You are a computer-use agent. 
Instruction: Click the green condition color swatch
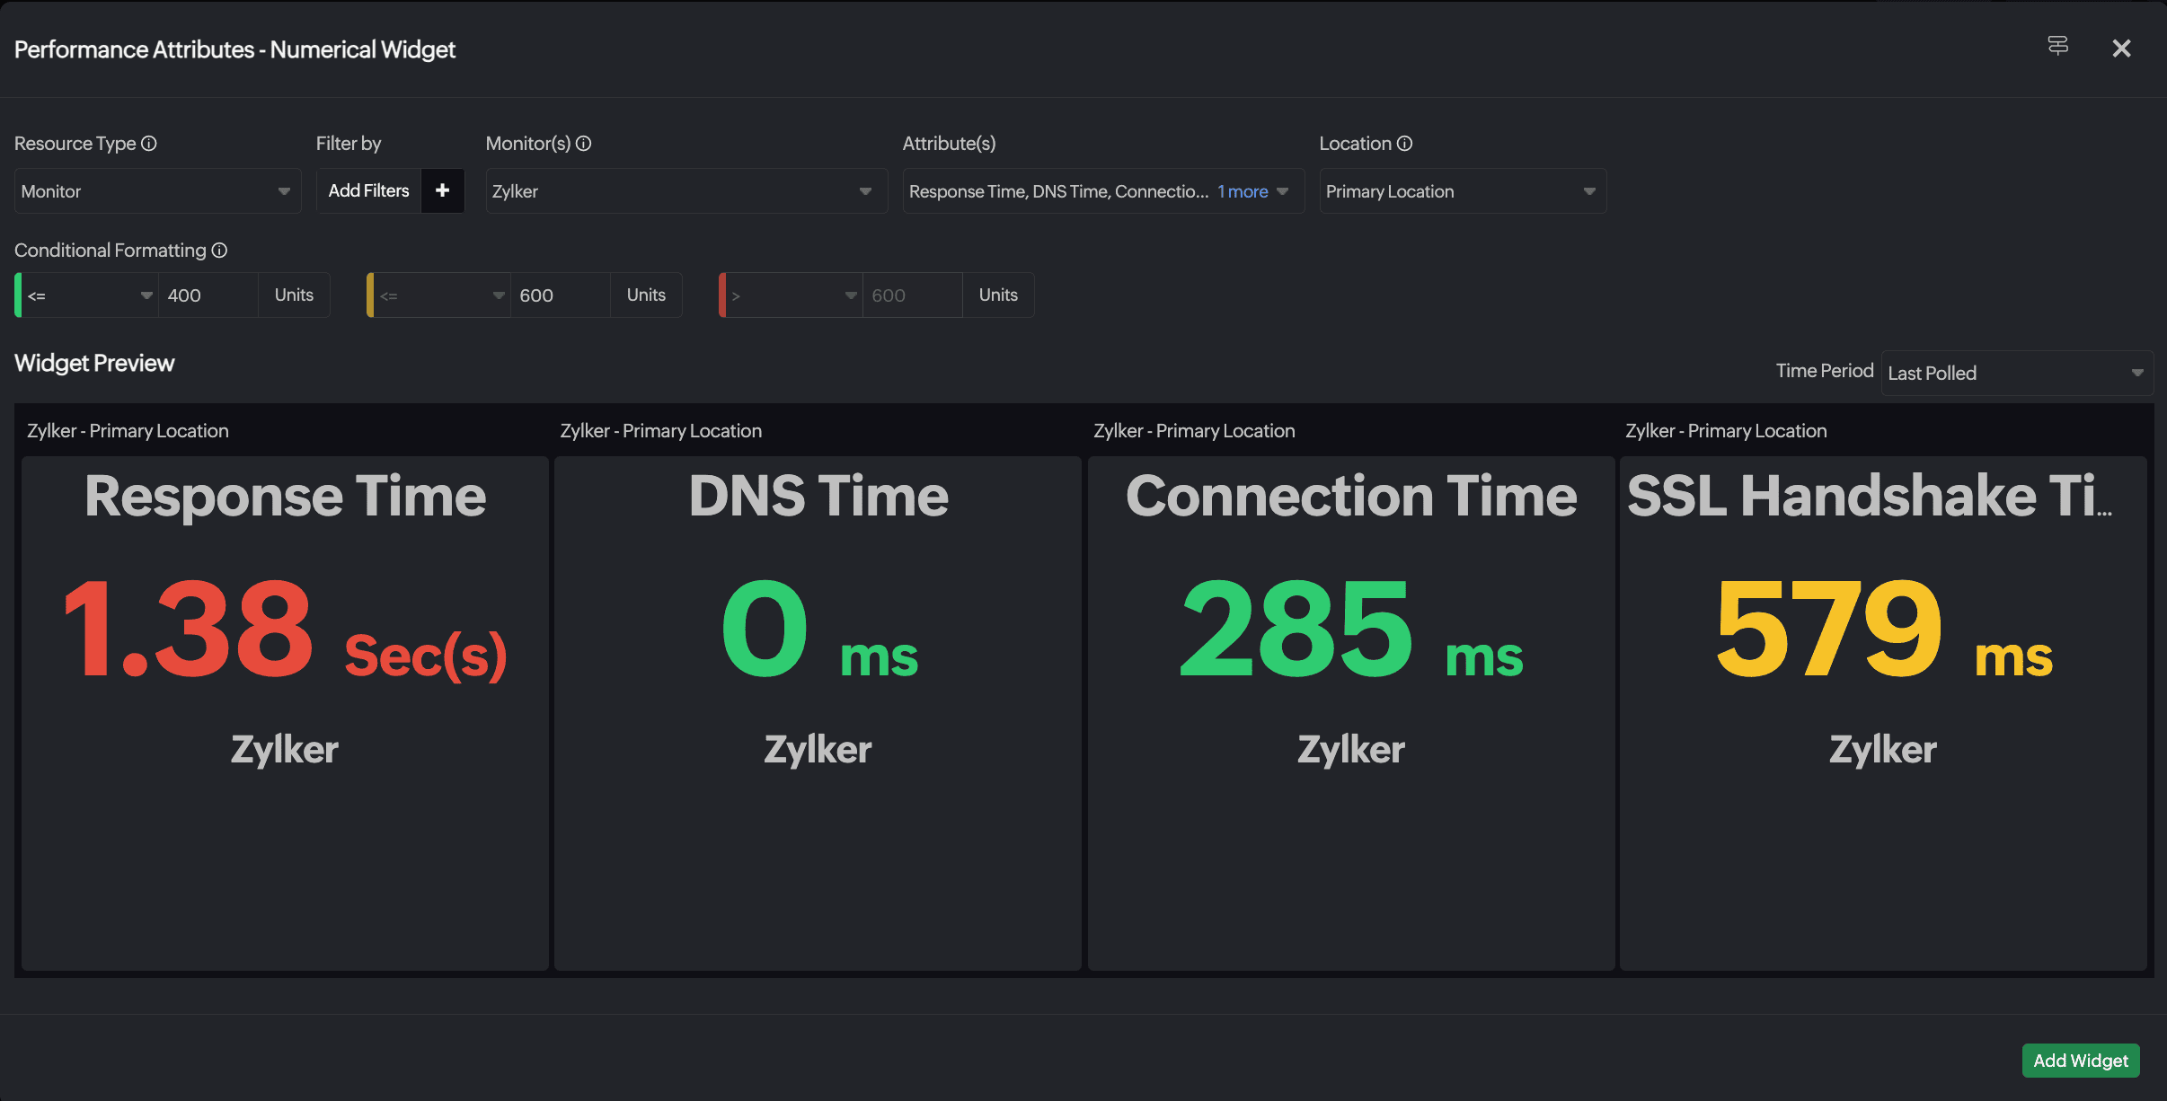coord(18,295)
